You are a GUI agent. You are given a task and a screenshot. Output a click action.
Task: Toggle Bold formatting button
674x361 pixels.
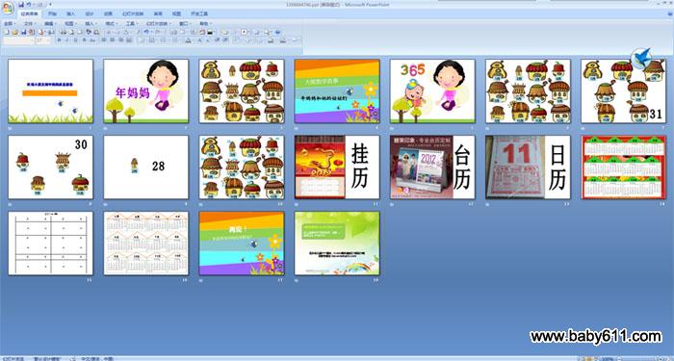(x=59, y=40)
